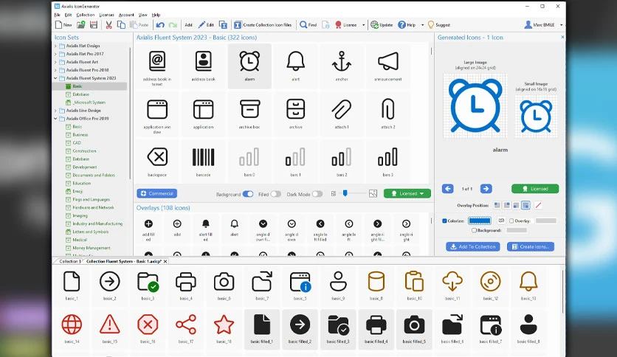Click the Save toolbar icon

tap(94, 25)
